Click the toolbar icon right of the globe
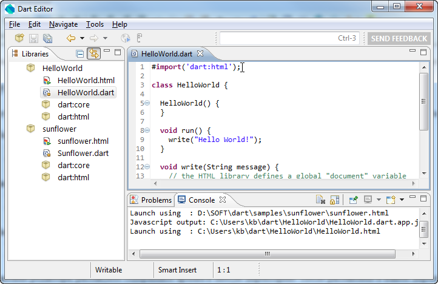The image size is (438, 284). [140, 38]
